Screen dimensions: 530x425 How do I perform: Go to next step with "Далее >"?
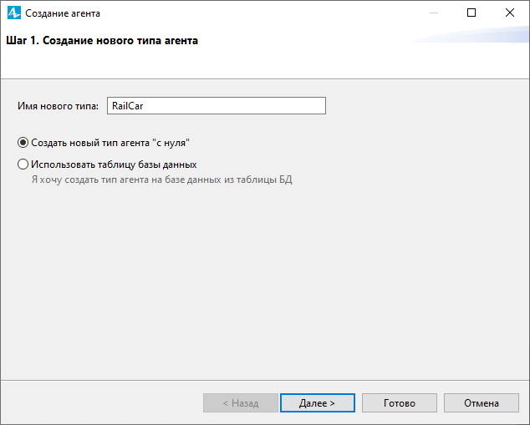[x=318, y=402]
